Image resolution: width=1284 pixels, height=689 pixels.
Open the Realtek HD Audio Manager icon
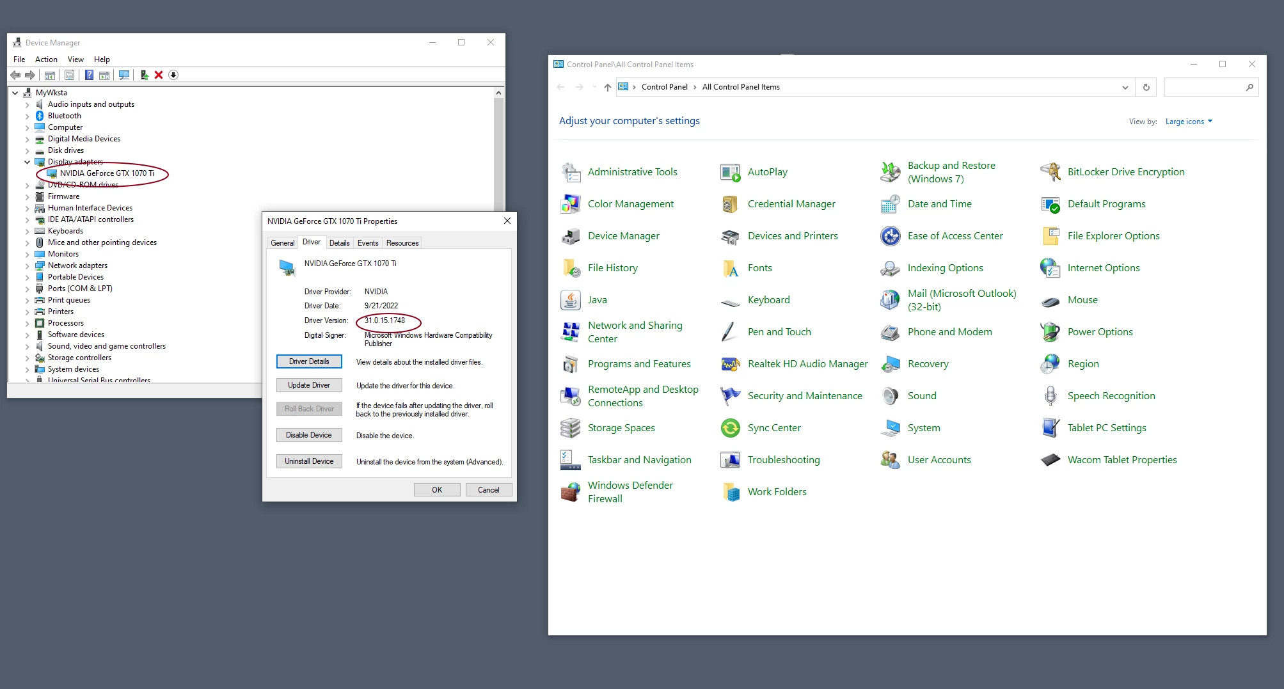(x=730, y=364)
